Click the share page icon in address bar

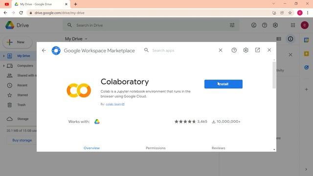point(282,13)
